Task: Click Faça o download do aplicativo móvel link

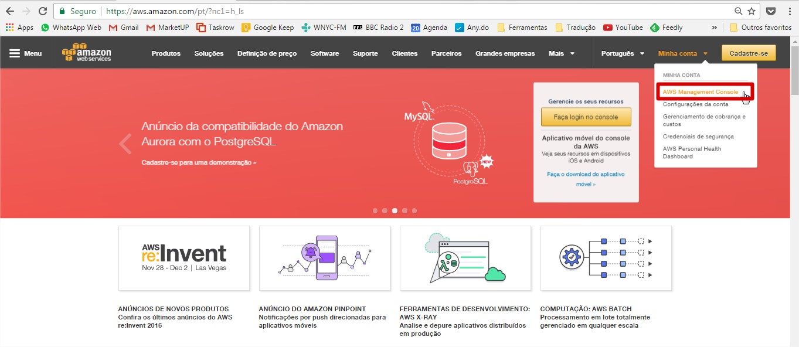Action: click(x=586, y=179)
